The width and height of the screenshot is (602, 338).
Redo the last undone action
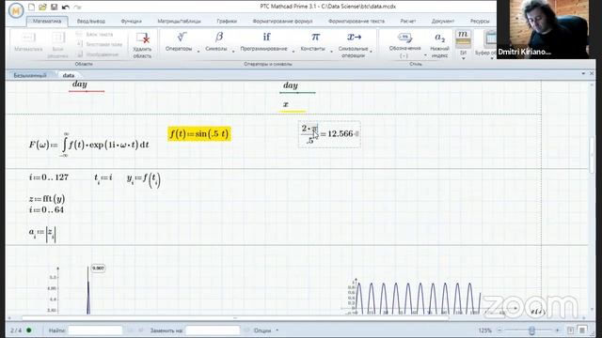[77, 7]
